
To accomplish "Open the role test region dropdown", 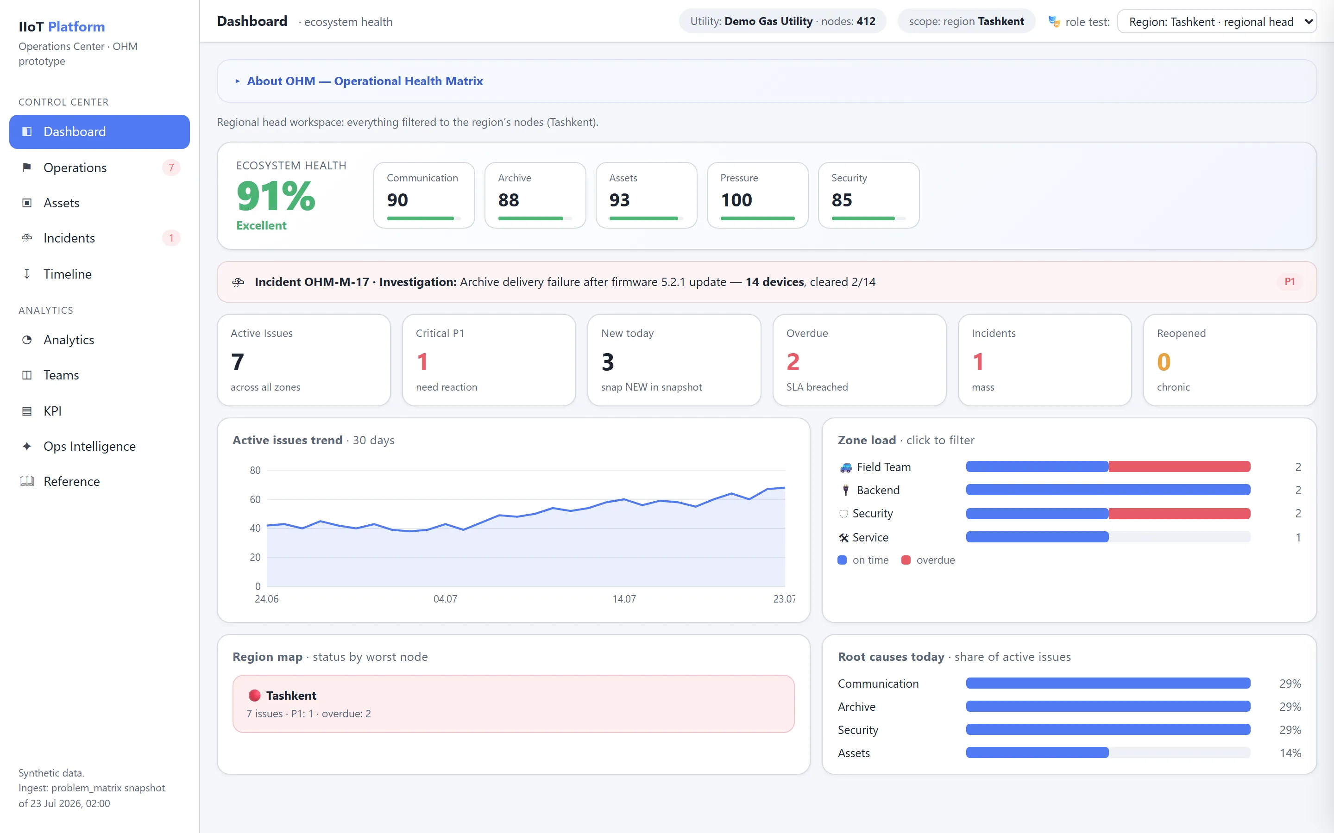I will 1217,21.
